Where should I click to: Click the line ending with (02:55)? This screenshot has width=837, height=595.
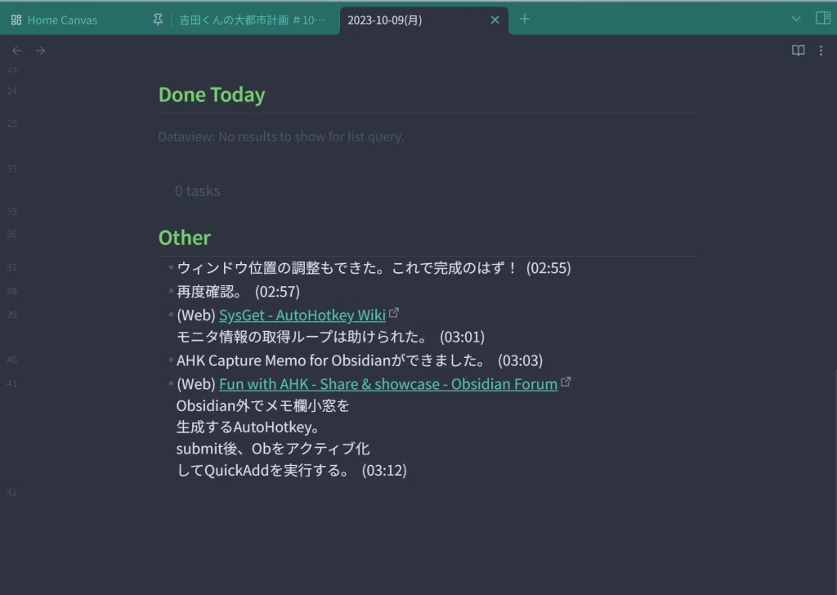pos(374,267)
